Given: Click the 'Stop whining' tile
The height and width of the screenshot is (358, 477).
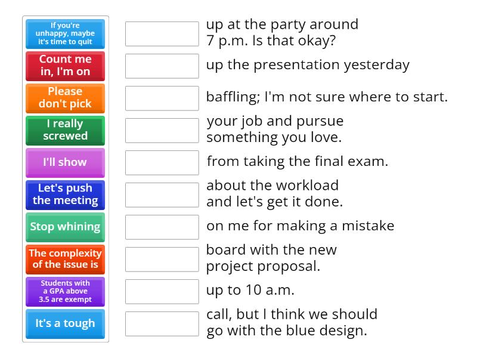Looking at the screenshot, I should pos(65,227).
